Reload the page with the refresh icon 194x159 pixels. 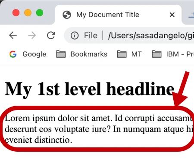click(51, 35)
